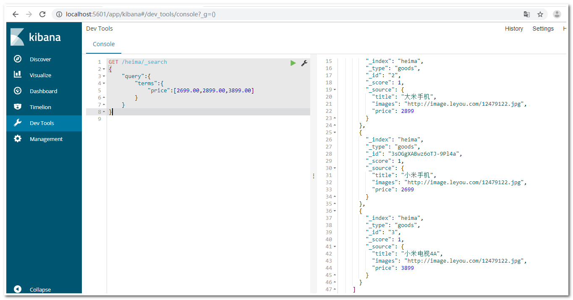573x300 pixels.
Task: Reload the page with refresh icon
Action: (x=42, y=14)
